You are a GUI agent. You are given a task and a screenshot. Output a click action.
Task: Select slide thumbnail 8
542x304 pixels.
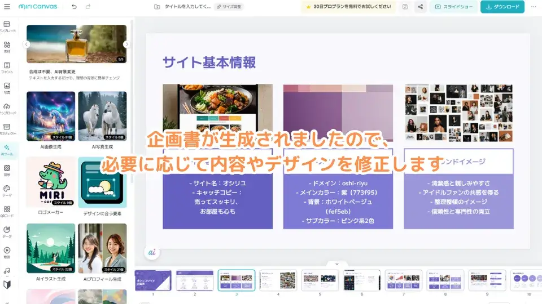point(445,280)
